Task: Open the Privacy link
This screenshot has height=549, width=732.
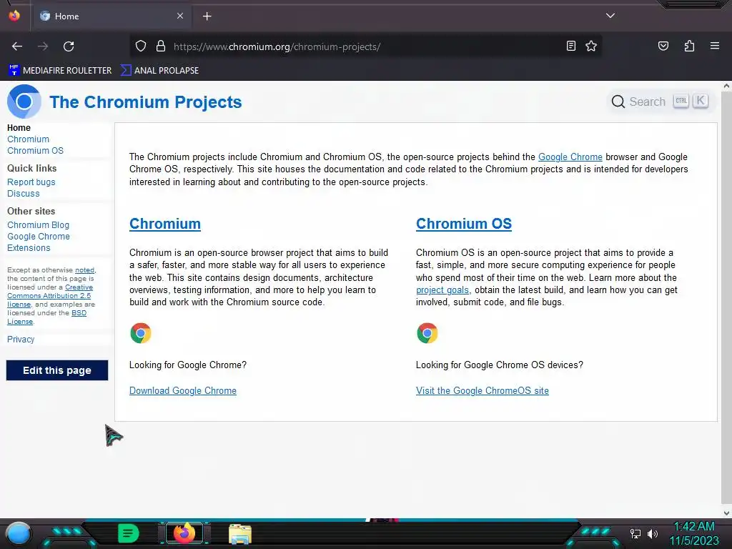Action: click(x=21, y=340)
